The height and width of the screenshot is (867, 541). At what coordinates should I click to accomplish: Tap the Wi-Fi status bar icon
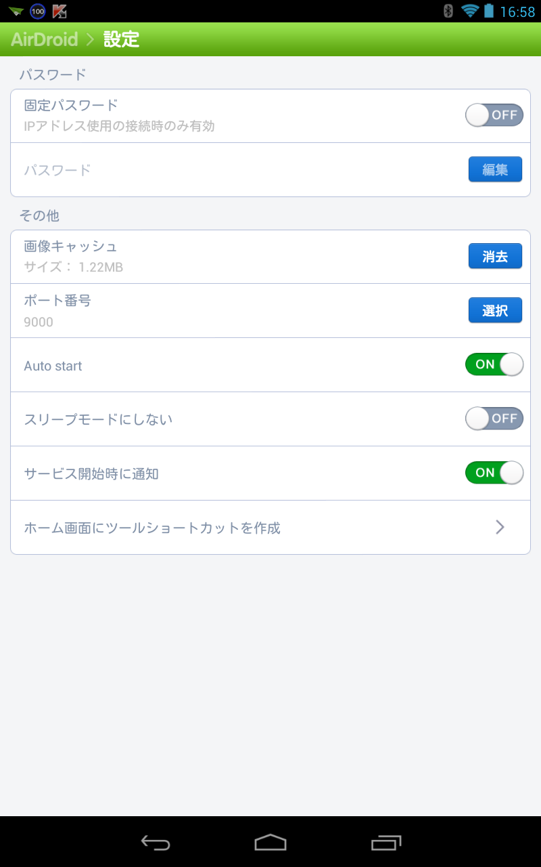[469, 11]
